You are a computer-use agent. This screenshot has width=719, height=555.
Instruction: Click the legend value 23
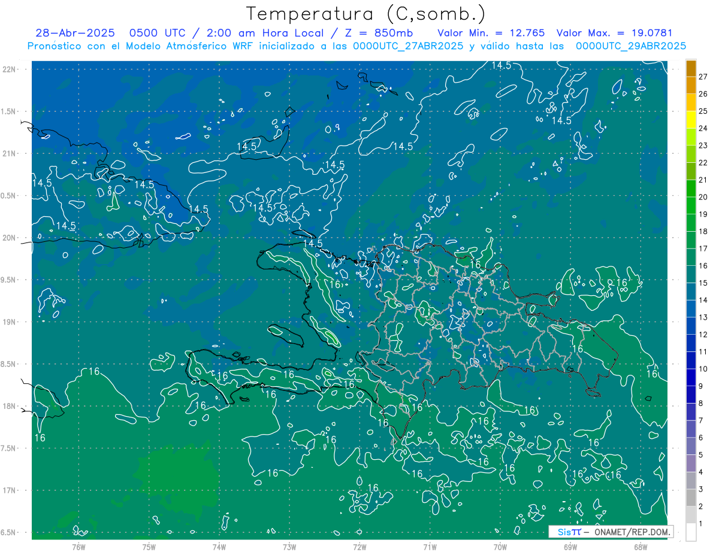coord(703,145)
